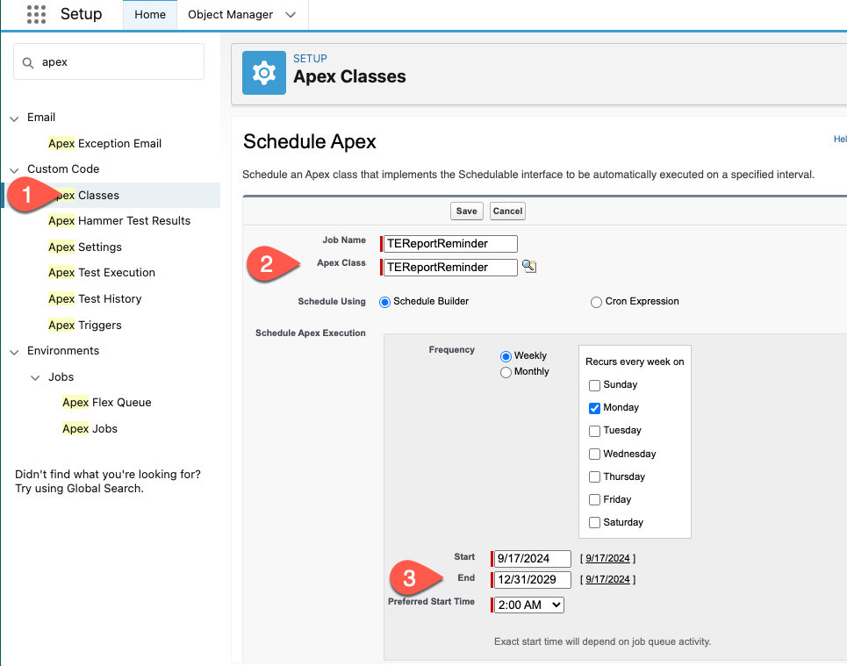
Task: Uncheck the Monday checkbox
Action: click(594, 408)
